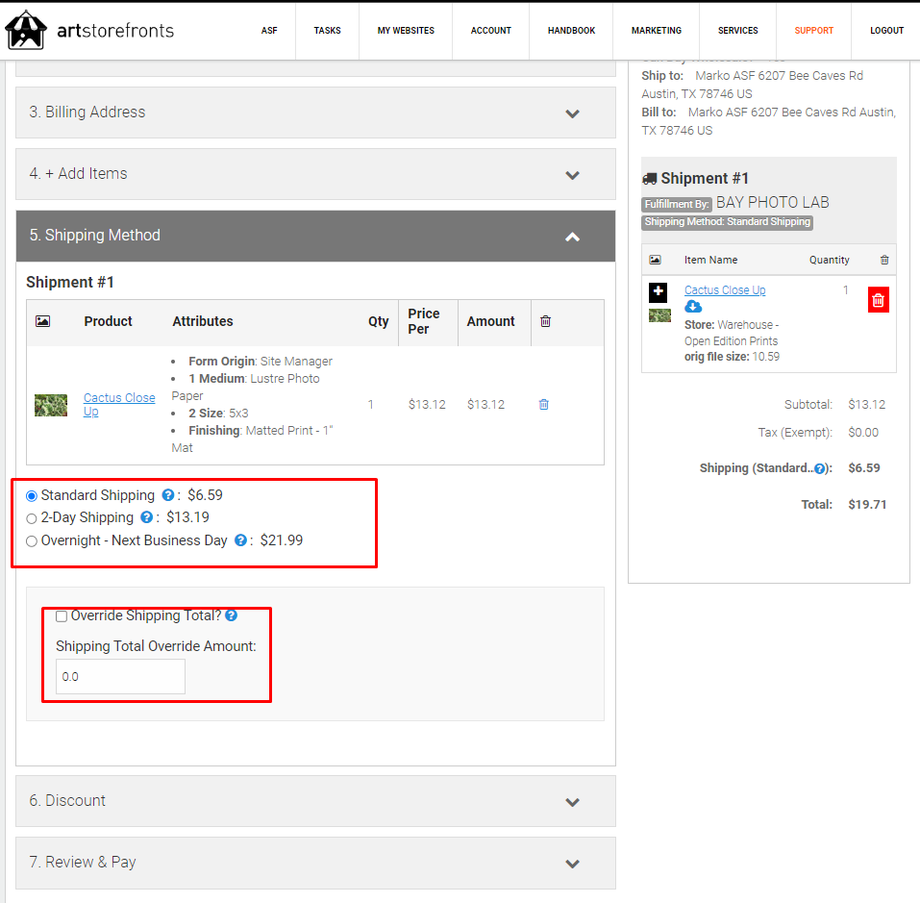Image resolution: width=920 pixels, height=903 pixels.
Task: Click the blue cloud download icon
Action: [x=693, y=307]
